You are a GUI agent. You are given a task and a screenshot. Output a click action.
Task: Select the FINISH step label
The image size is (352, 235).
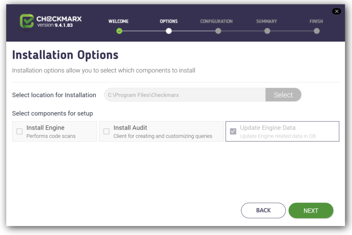pyautogui.click(x=316, y=21)
